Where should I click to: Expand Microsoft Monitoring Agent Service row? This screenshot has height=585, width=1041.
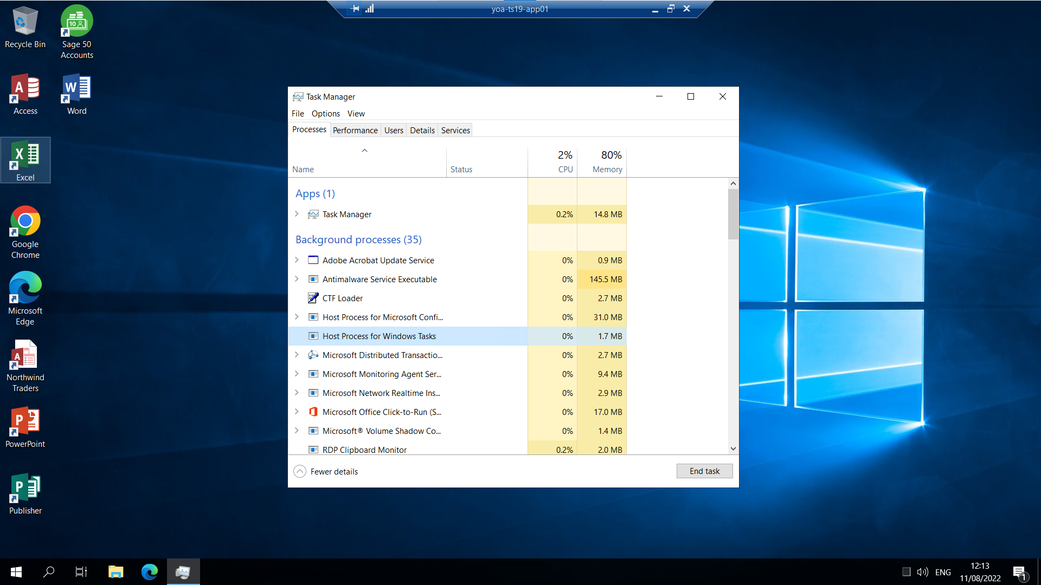[297, 374]
